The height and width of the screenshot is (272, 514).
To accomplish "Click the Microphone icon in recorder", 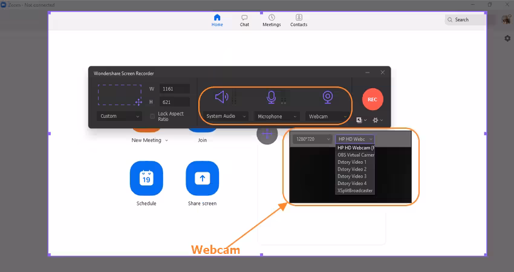I will [271, 97].
